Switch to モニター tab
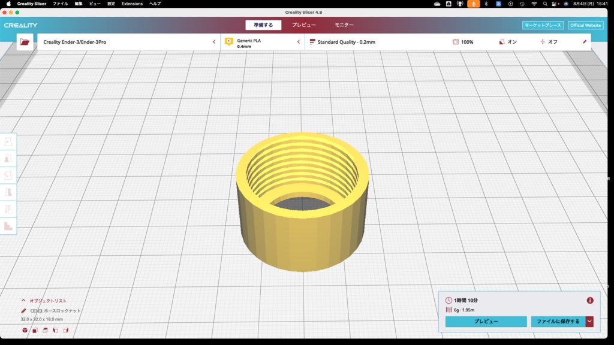 (344, 25)
